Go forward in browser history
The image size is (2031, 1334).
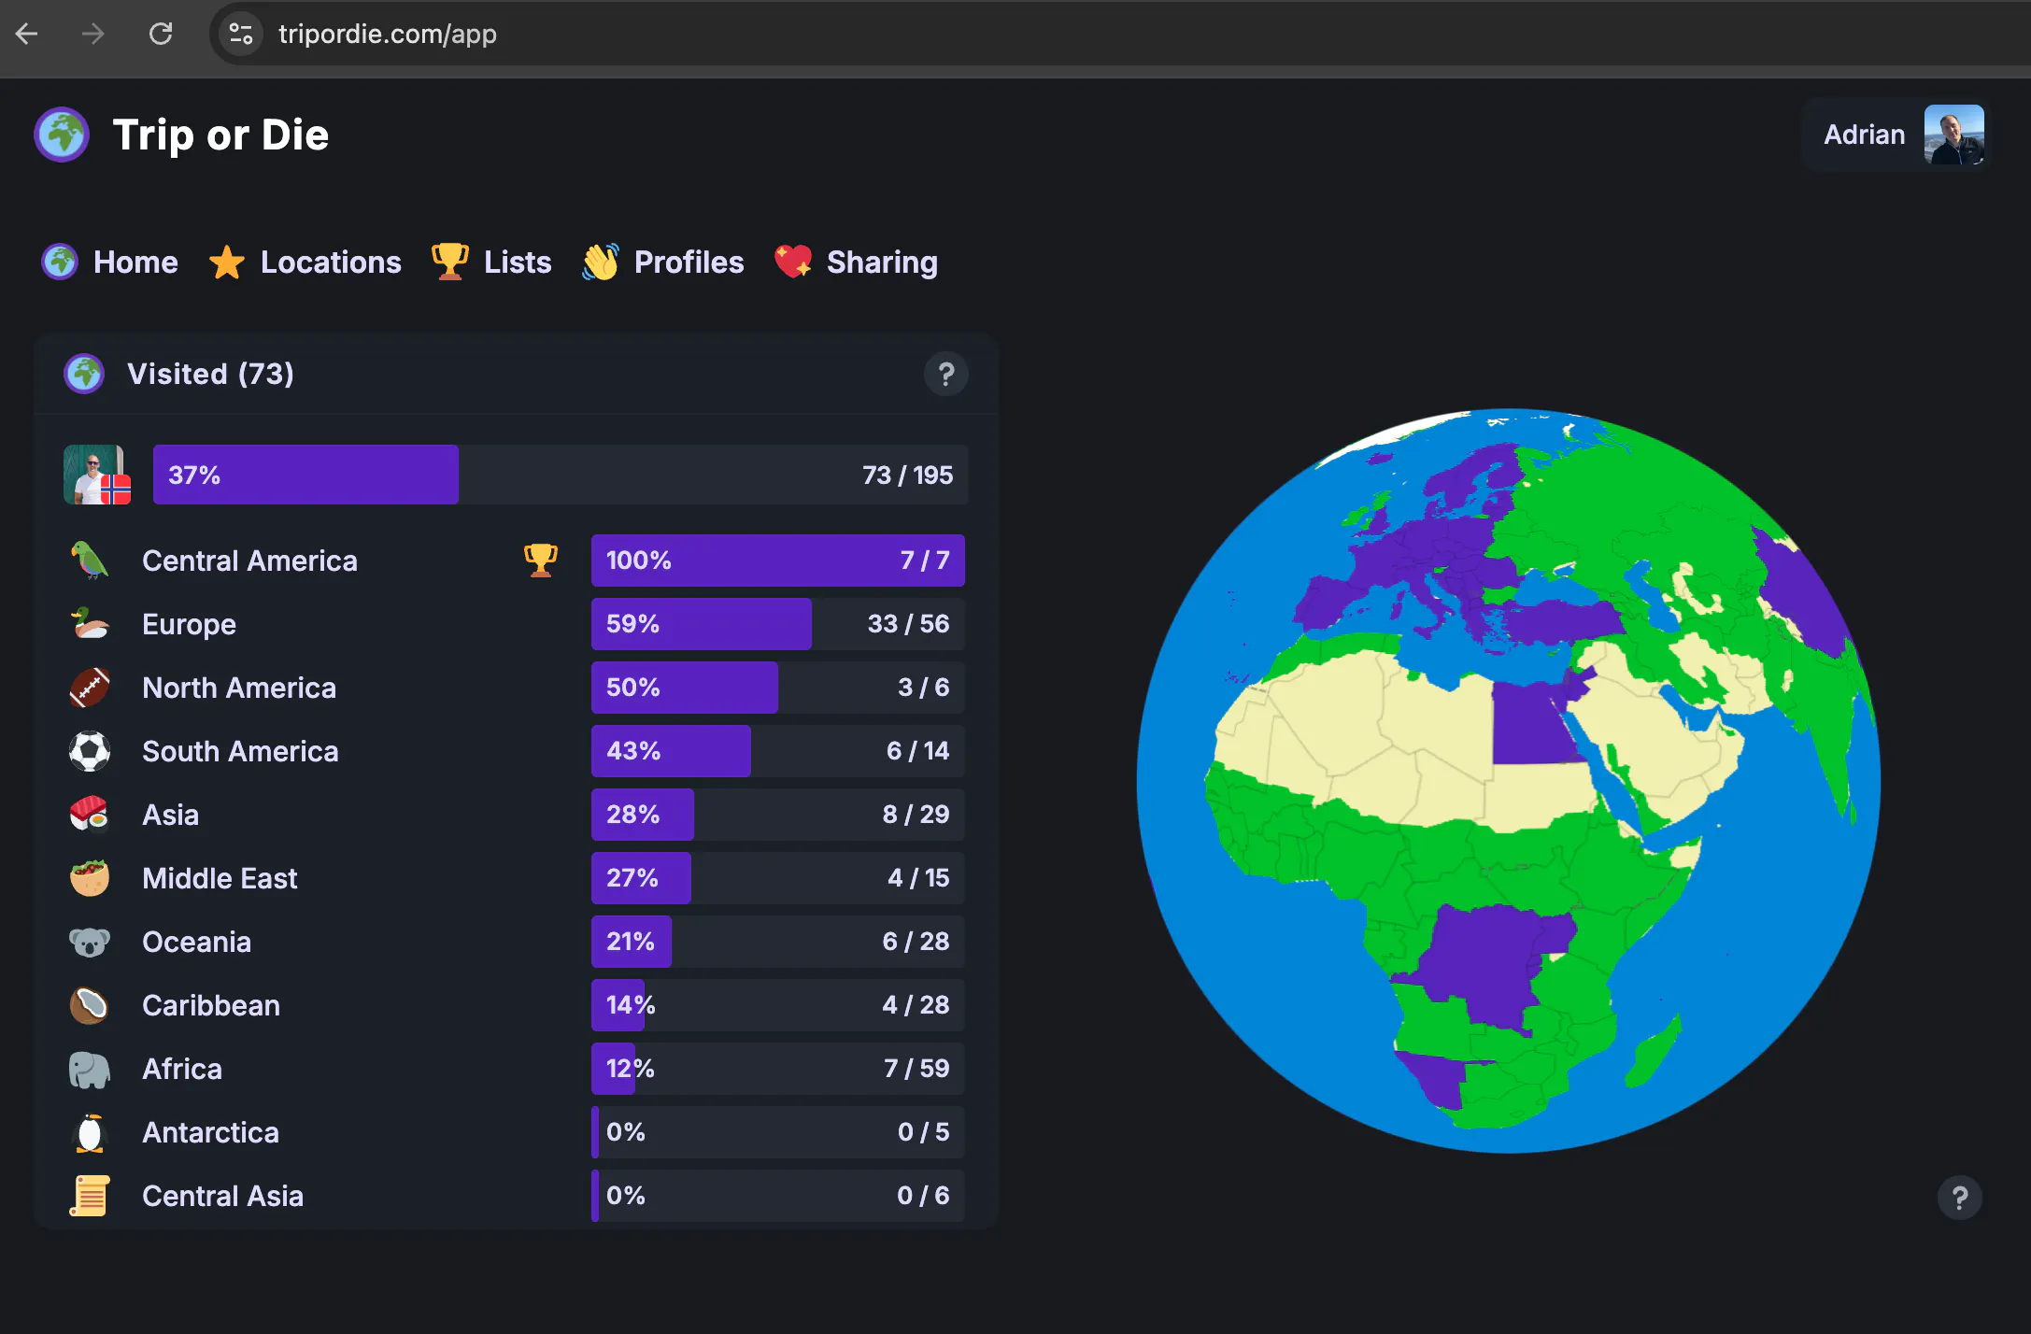(x=92, y=34)
